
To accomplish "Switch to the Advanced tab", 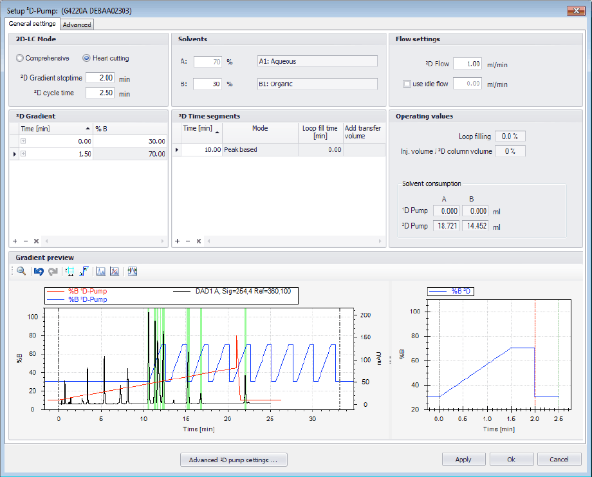I will [77, 24].
